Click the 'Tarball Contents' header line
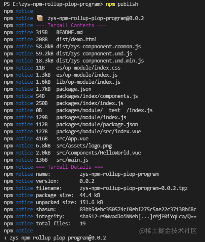Screen dimensions: 205x242 [x=71, y=25]
